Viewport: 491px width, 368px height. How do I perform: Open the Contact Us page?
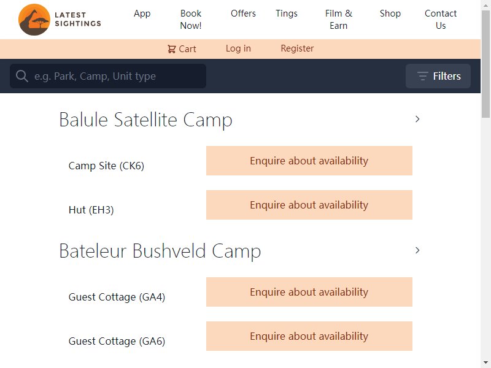point(441,20)
